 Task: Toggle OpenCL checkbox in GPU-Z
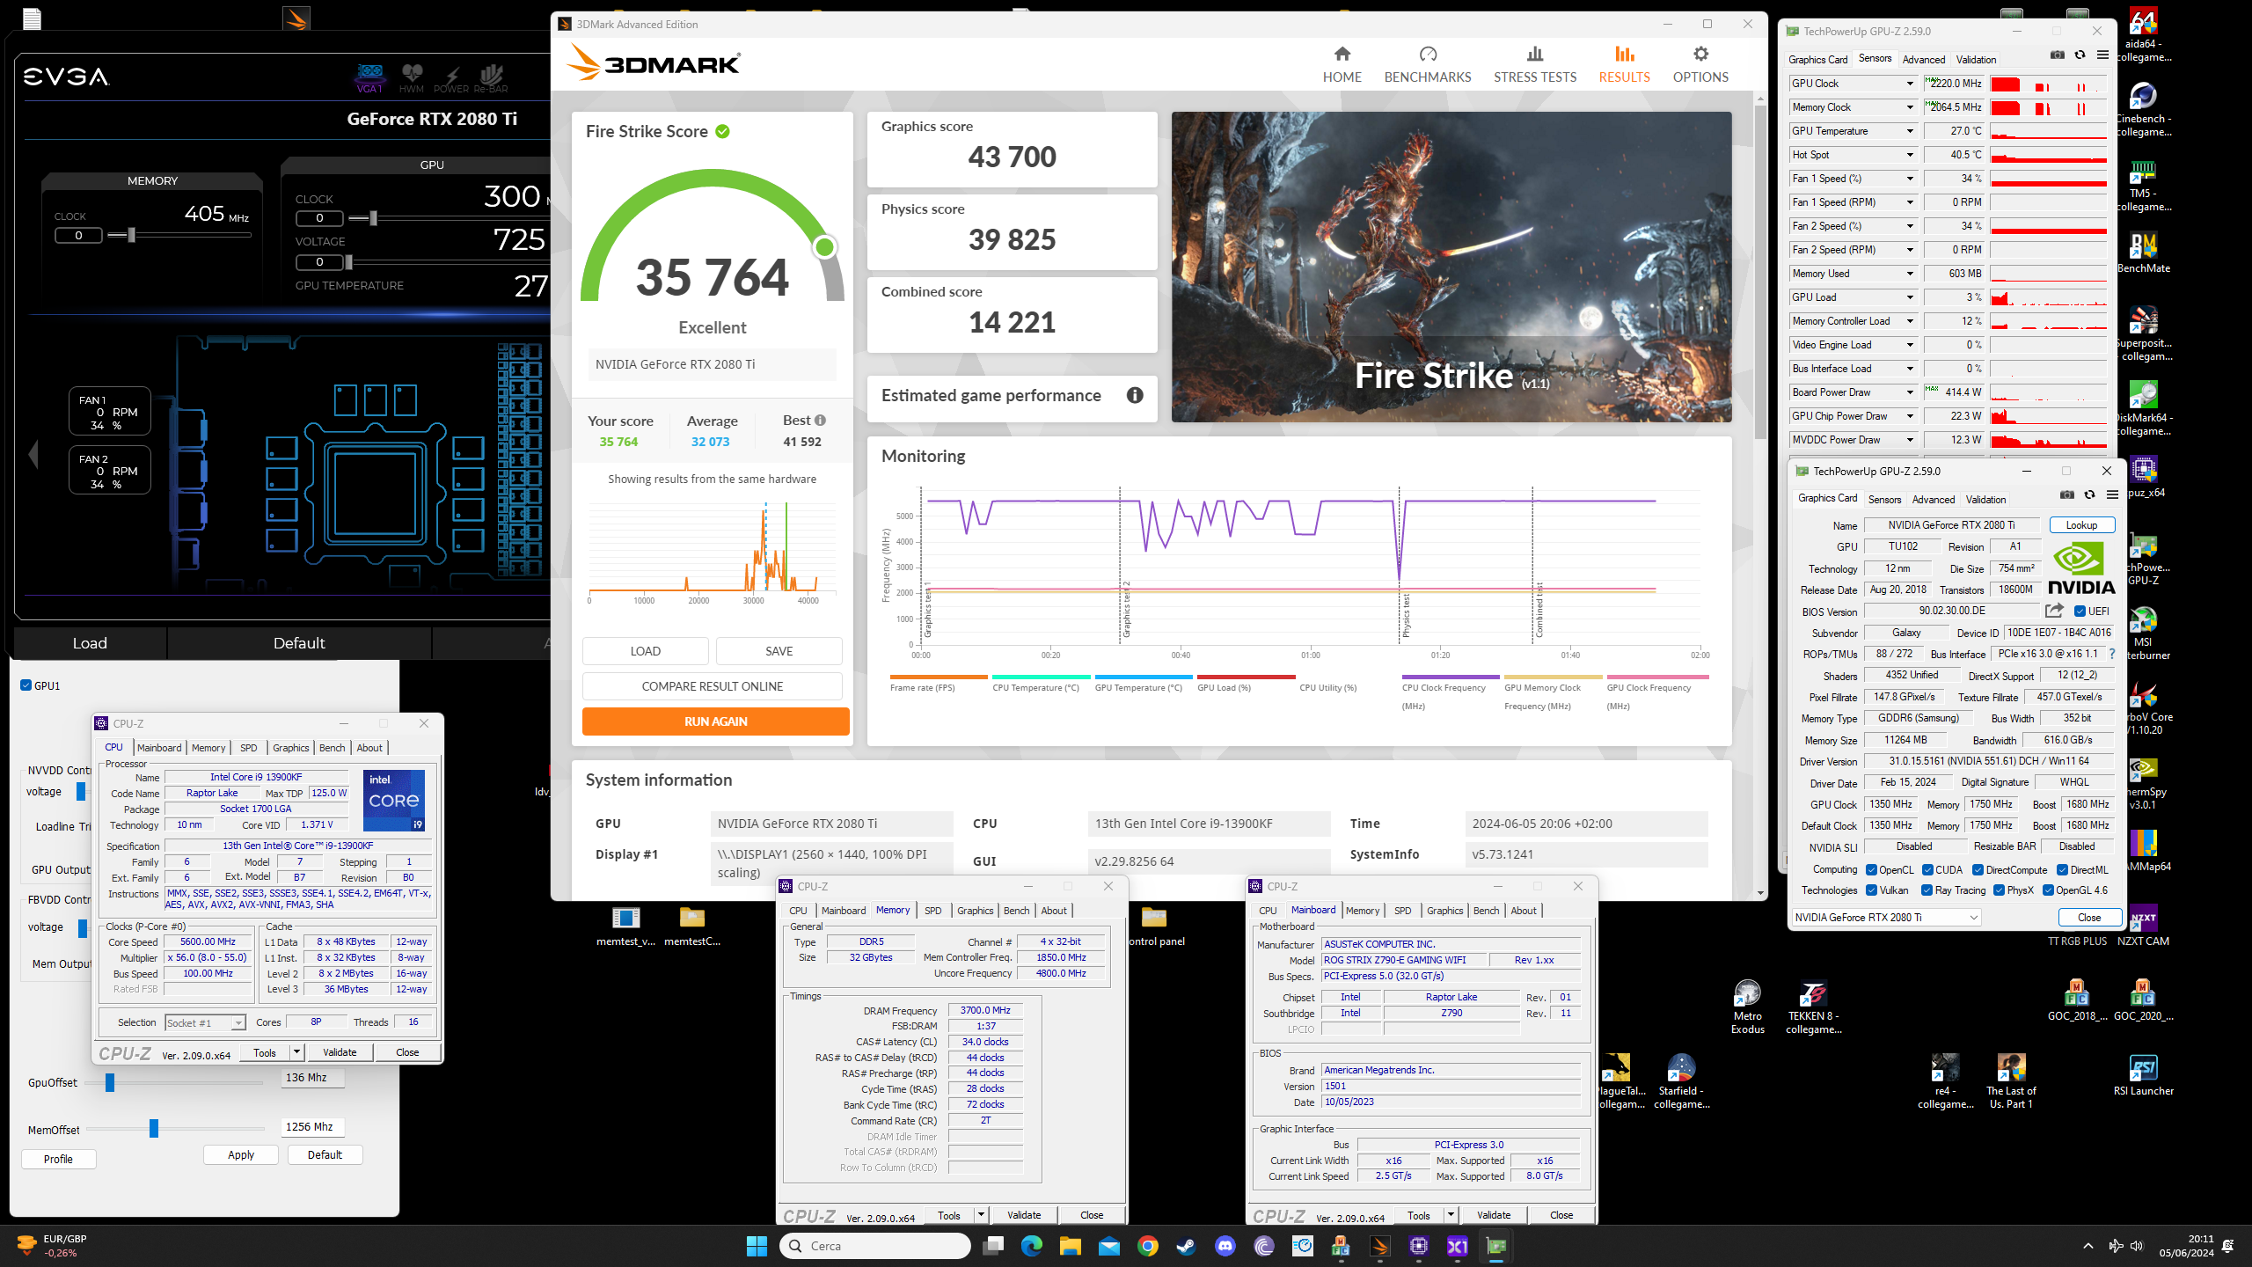click(1871, 869)
